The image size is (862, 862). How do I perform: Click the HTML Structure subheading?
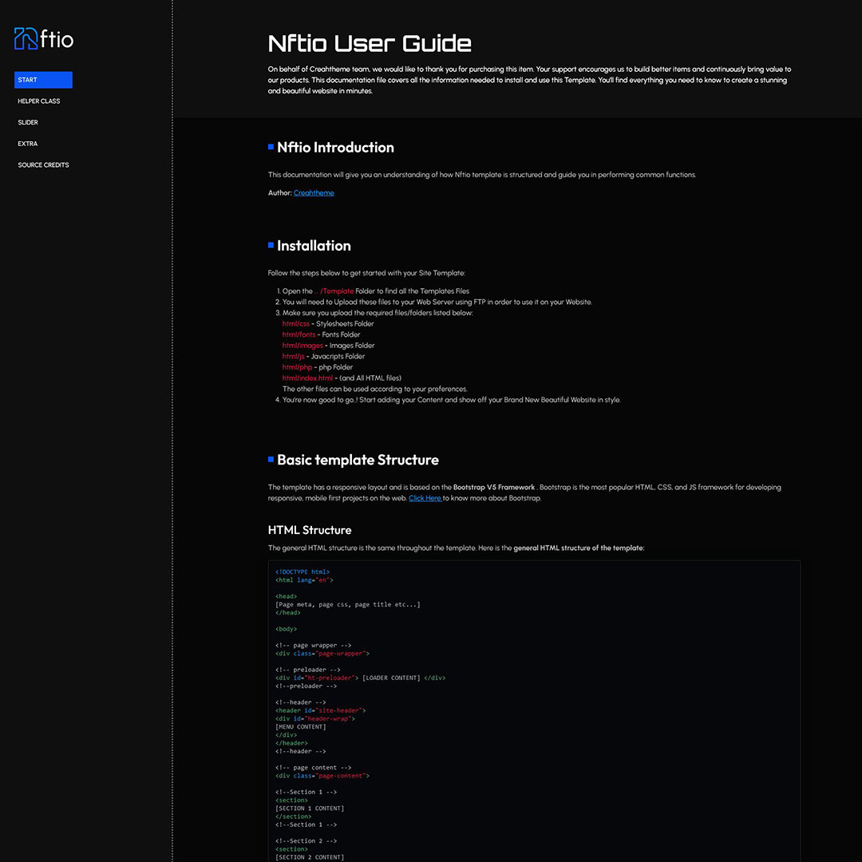point(310,530)
